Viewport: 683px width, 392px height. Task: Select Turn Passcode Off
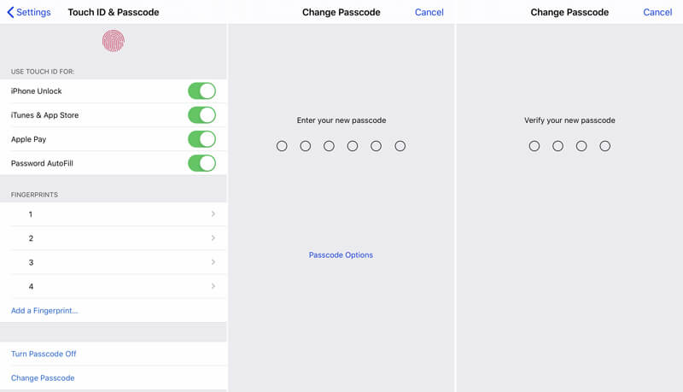tap(44, 354)
